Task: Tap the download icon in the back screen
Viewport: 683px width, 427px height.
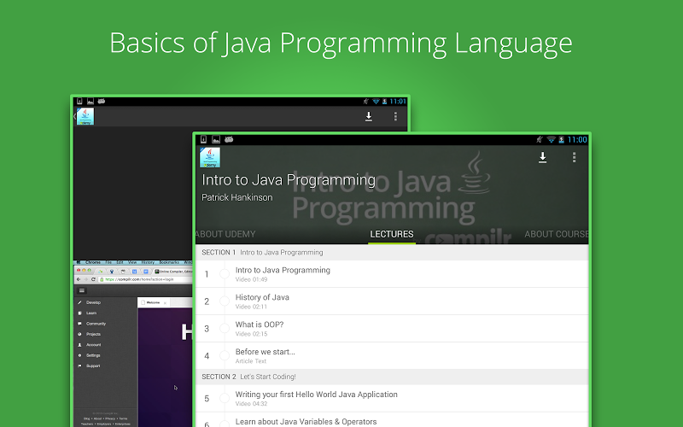Action: click(369, 116)
